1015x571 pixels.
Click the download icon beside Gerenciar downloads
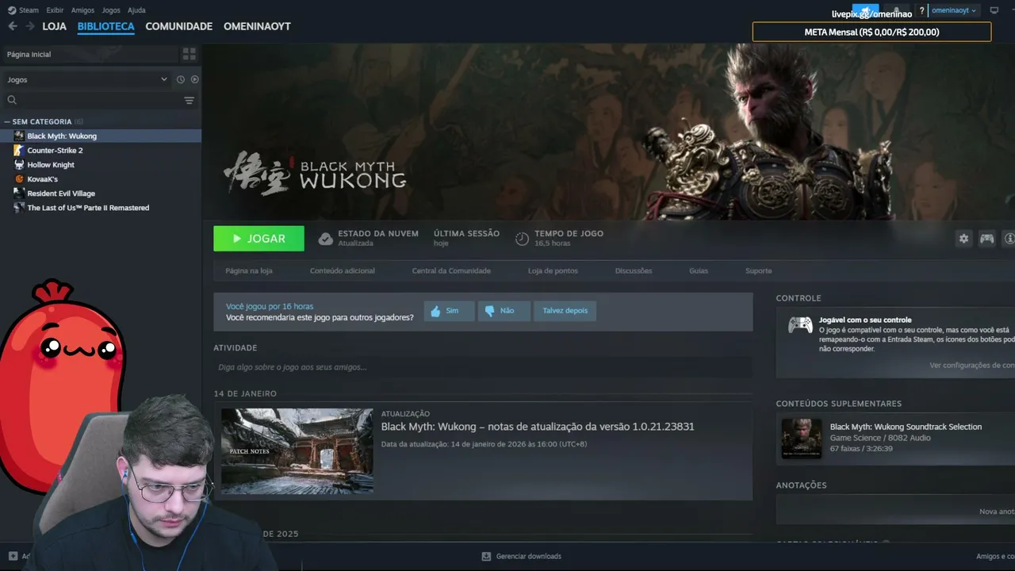click(x=486, y=556)
